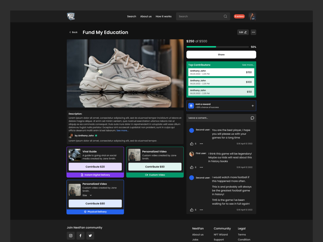
Task: Click the Edit pencil button
Action: point(243,32)
